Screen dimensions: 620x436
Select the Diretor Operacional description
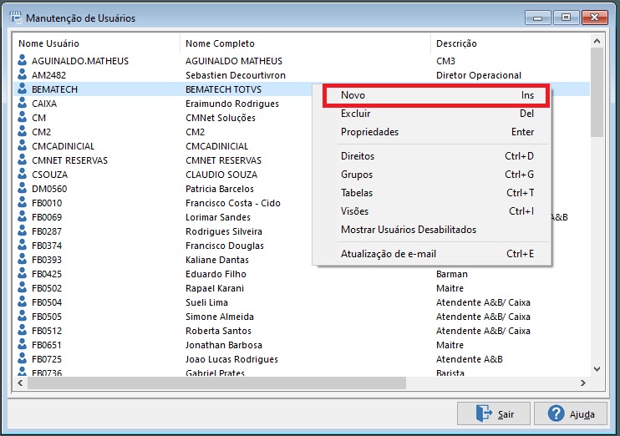[479, 75]
